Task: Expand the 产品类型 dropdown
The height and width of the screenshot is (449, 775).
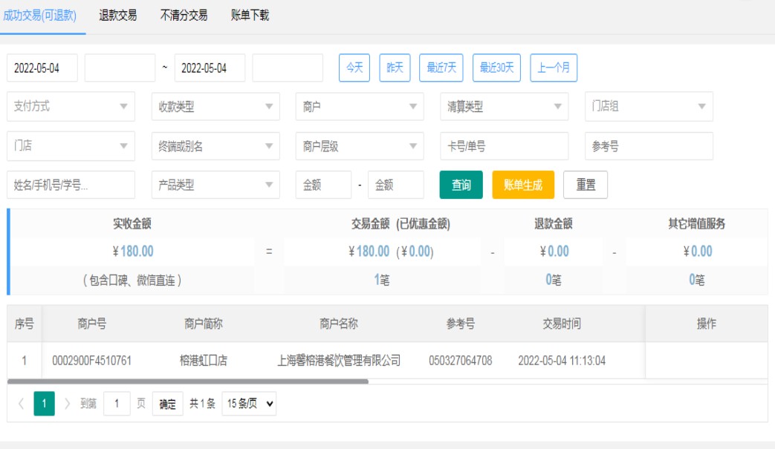Action: click(215, 186)
